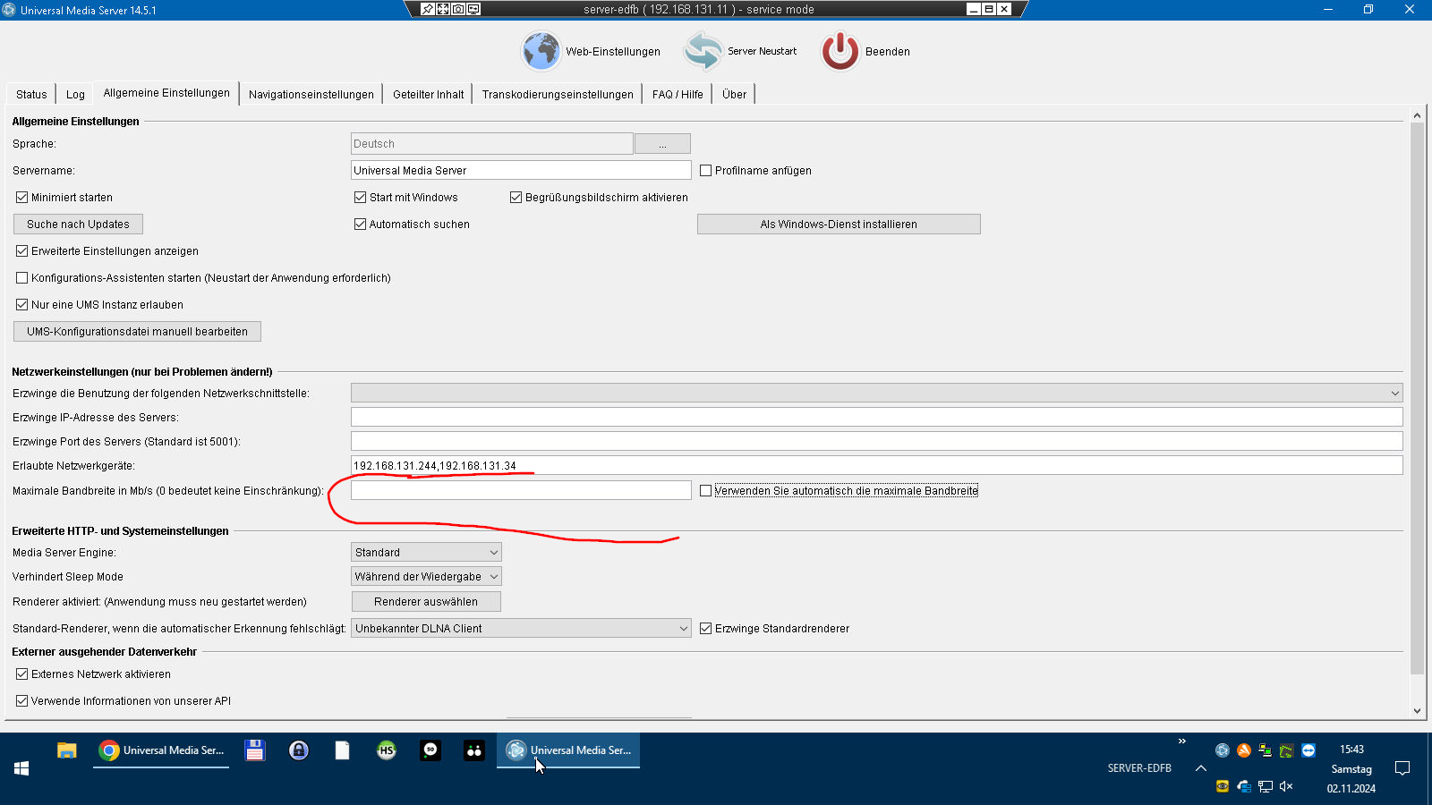Click the orange Avast tray icon
The width and height of the screenshot is (1432, 805).
coord(1243,750)
